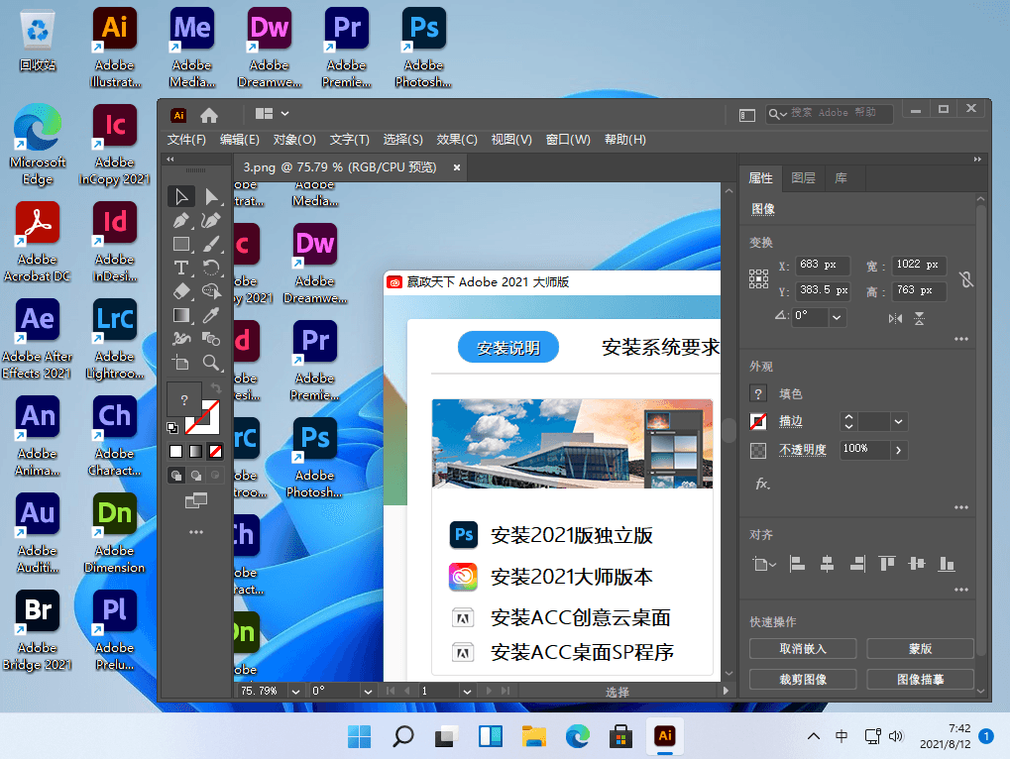The height and width of the screenshot is (759, 1010).
Task: Click 图像描摹 button
Action: (x=920, y=679)
